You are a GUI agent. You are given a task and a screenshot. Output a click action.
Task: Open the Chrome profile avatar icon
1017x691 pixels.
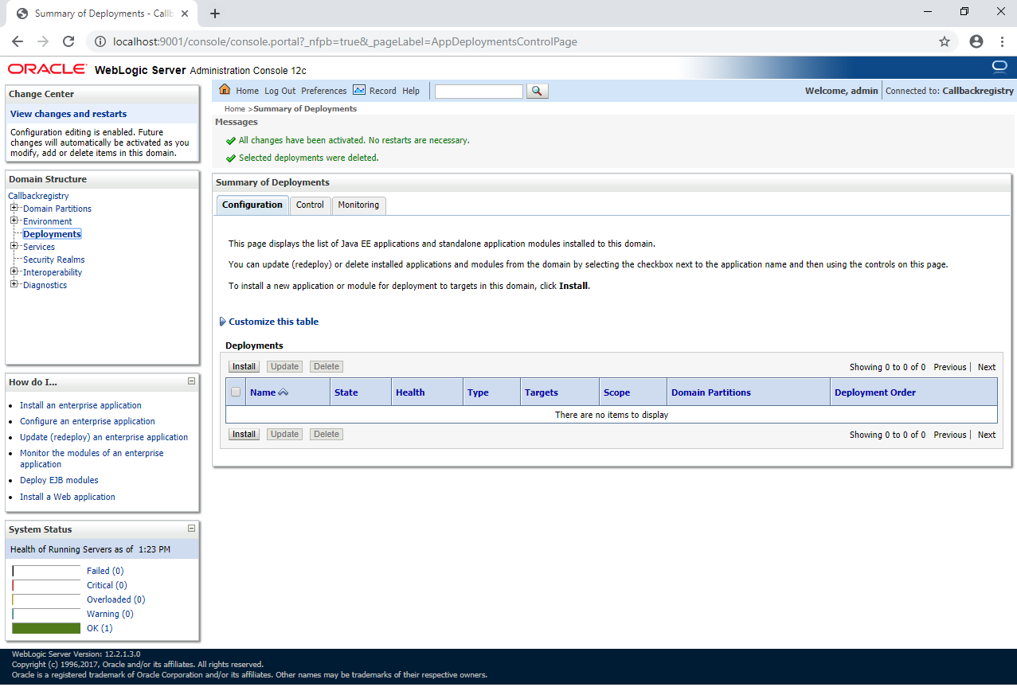point(976,41)
